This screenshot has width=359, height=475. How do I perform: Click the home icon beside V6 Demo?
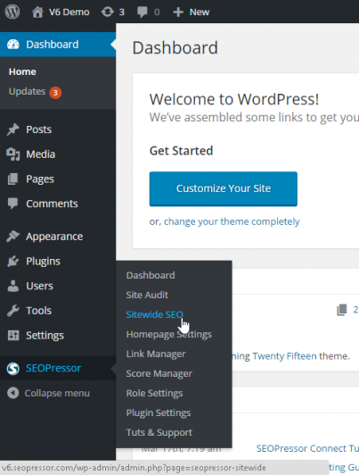pyautogui.click(x=37, y=12)
